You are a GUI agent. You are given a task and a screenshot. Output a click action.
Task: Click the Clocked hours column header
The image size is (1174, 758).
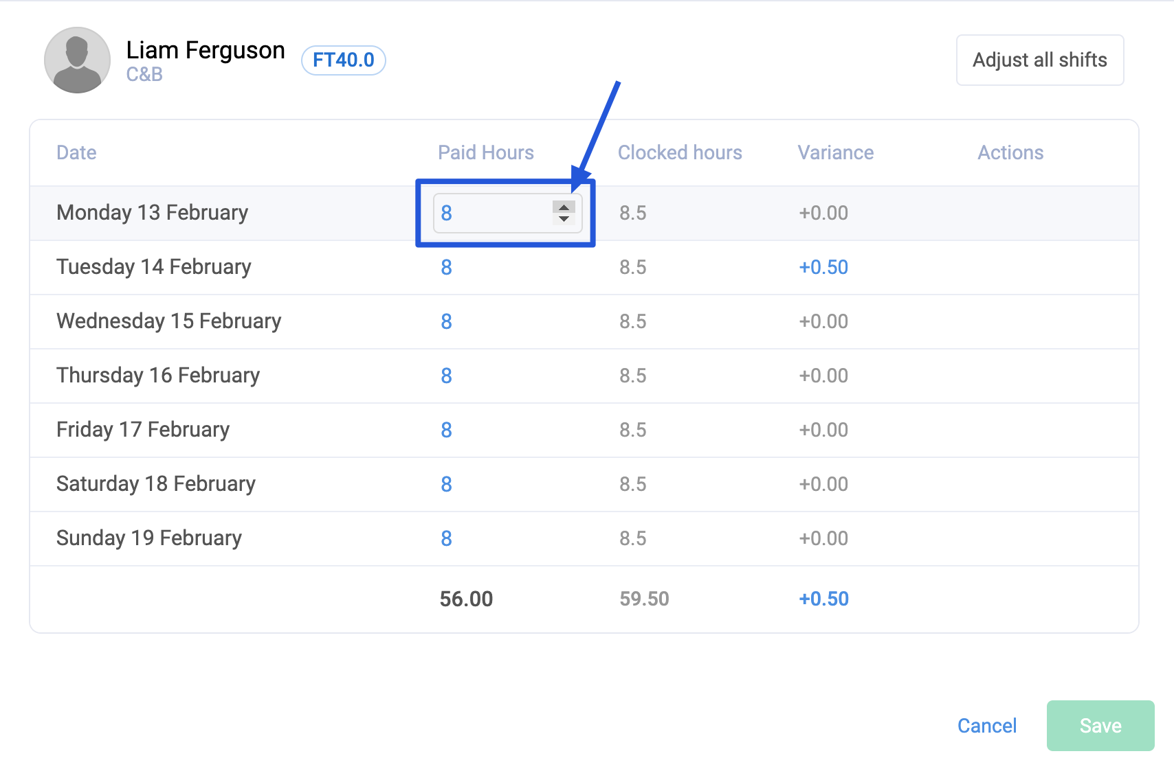coord(679,152)
